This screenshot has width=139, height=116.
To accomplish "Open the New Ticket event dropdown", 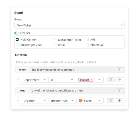I will pos(69,25).
